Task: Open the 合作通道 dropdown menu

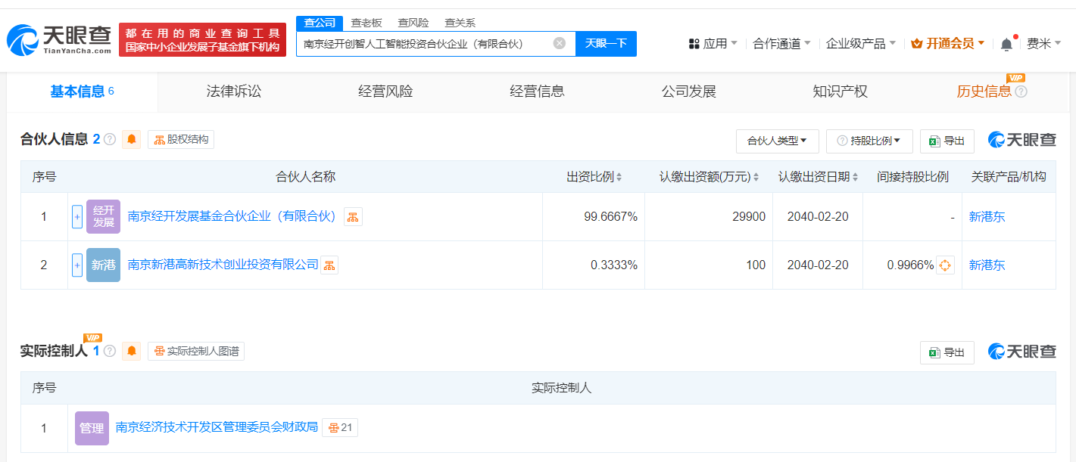Action: click(782, 44)
